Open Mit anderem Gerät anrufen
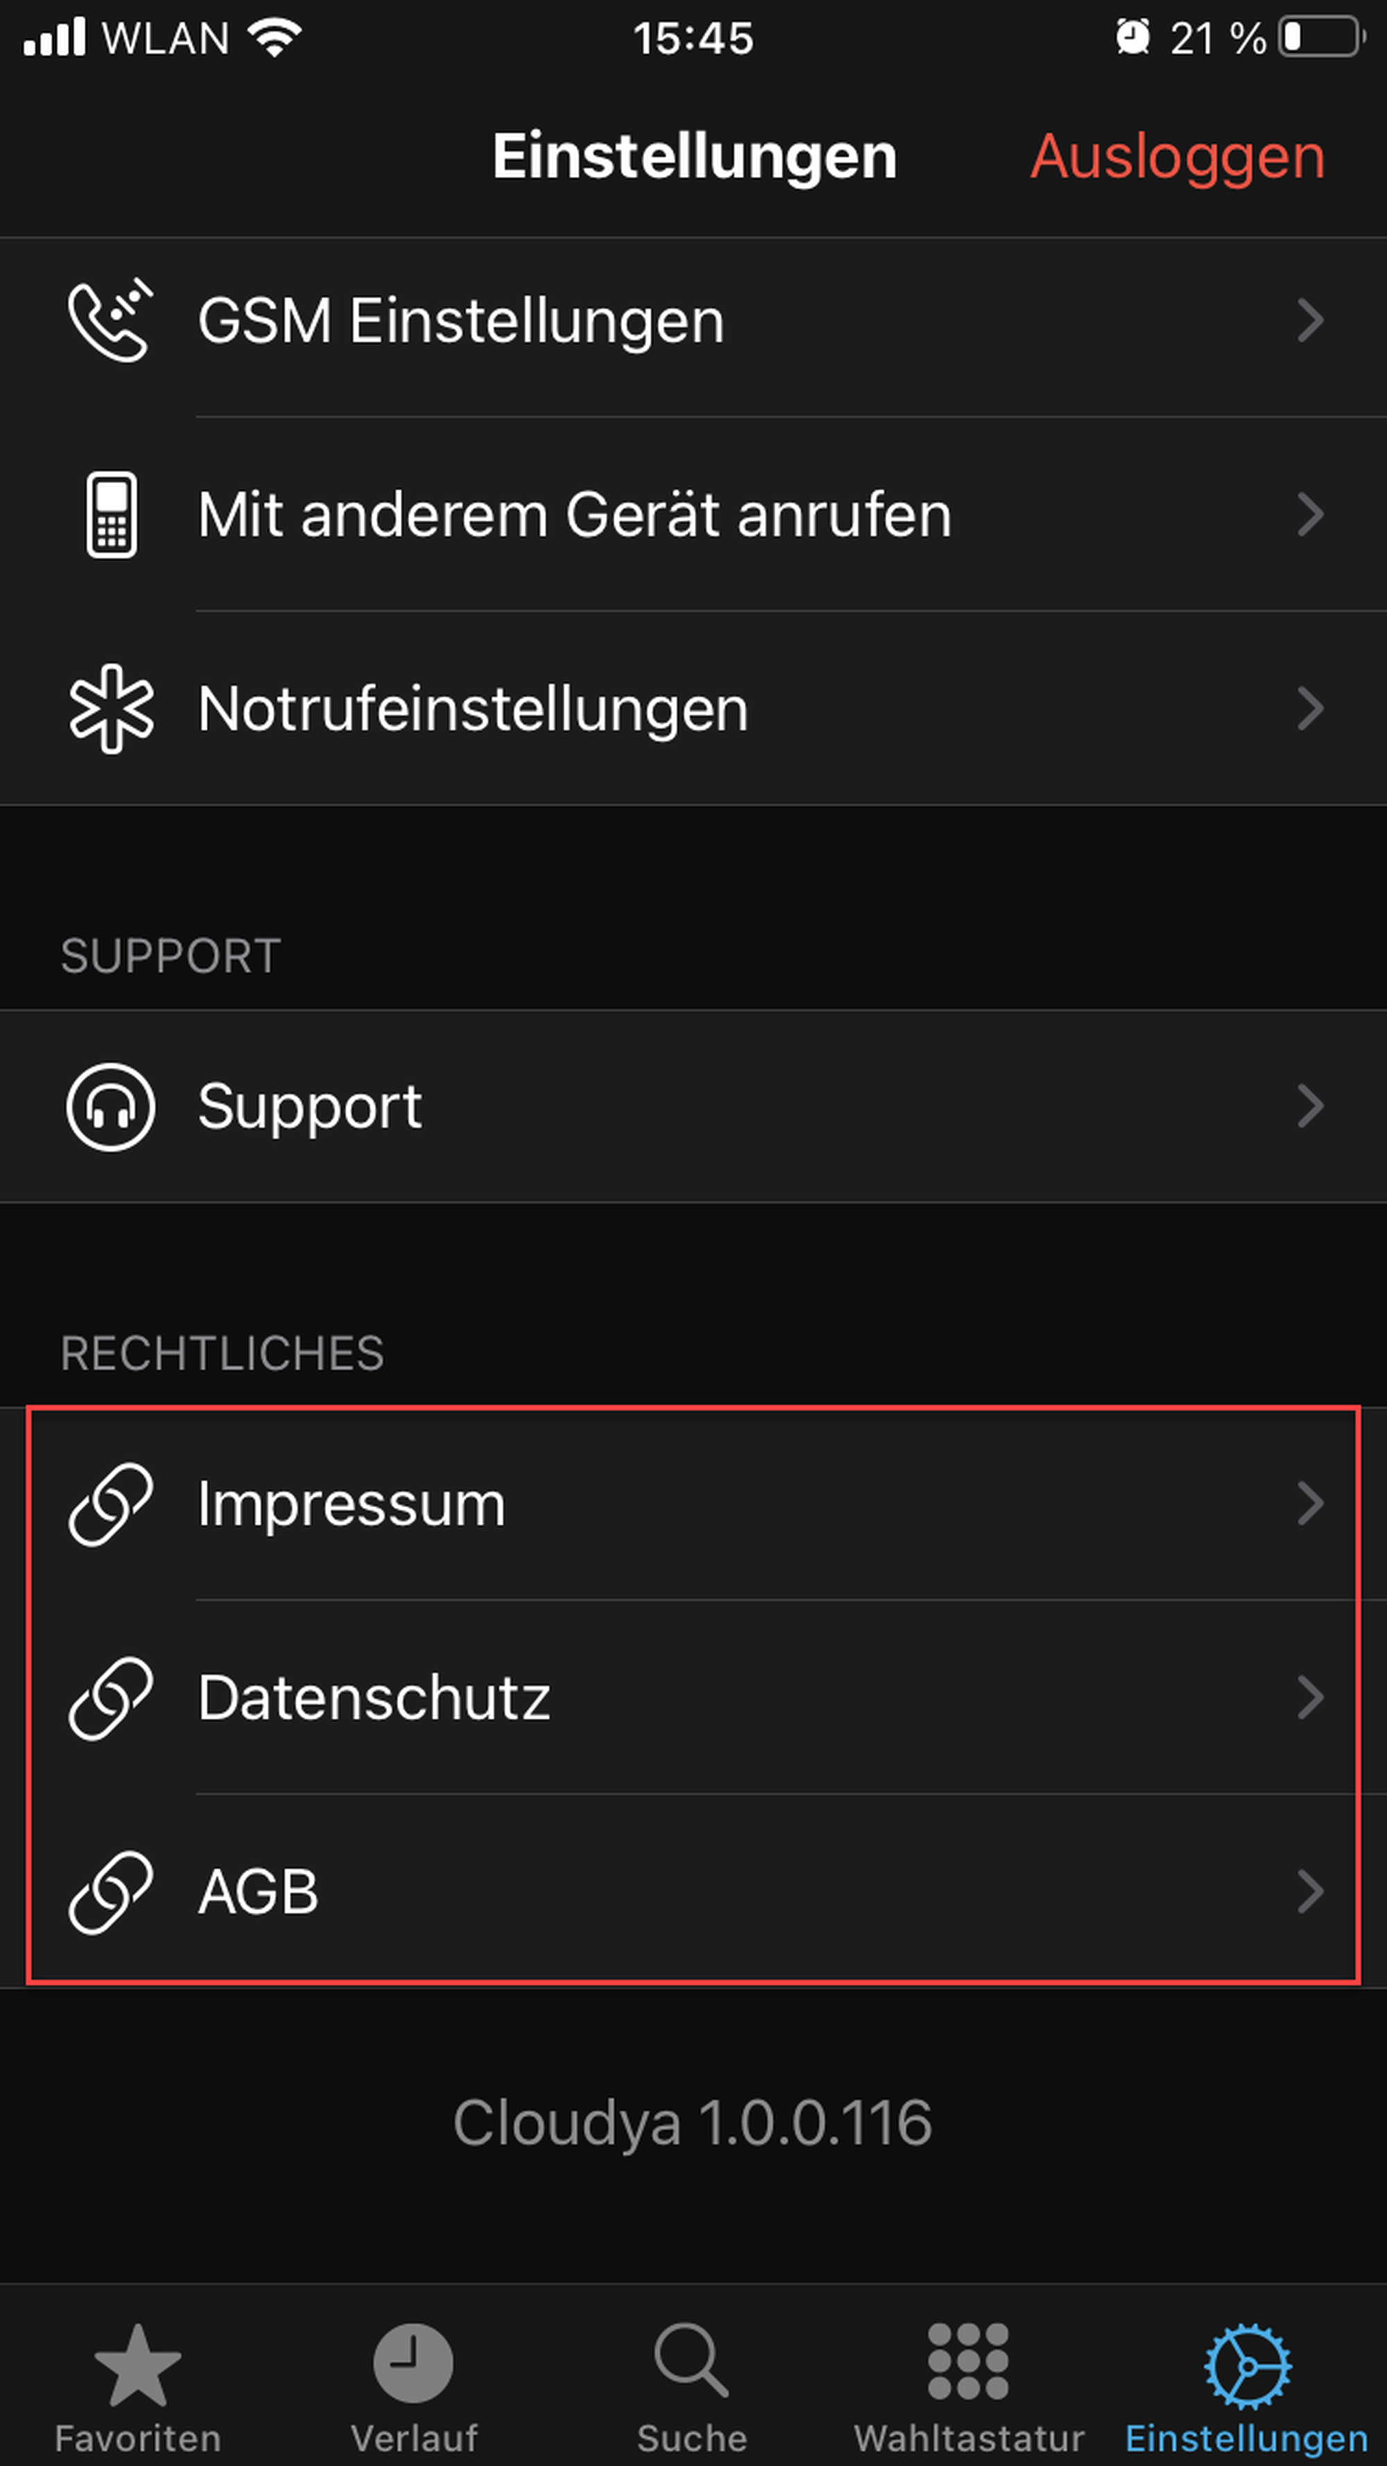Viewport: 1387px width, 2466px height. [575, 514]
